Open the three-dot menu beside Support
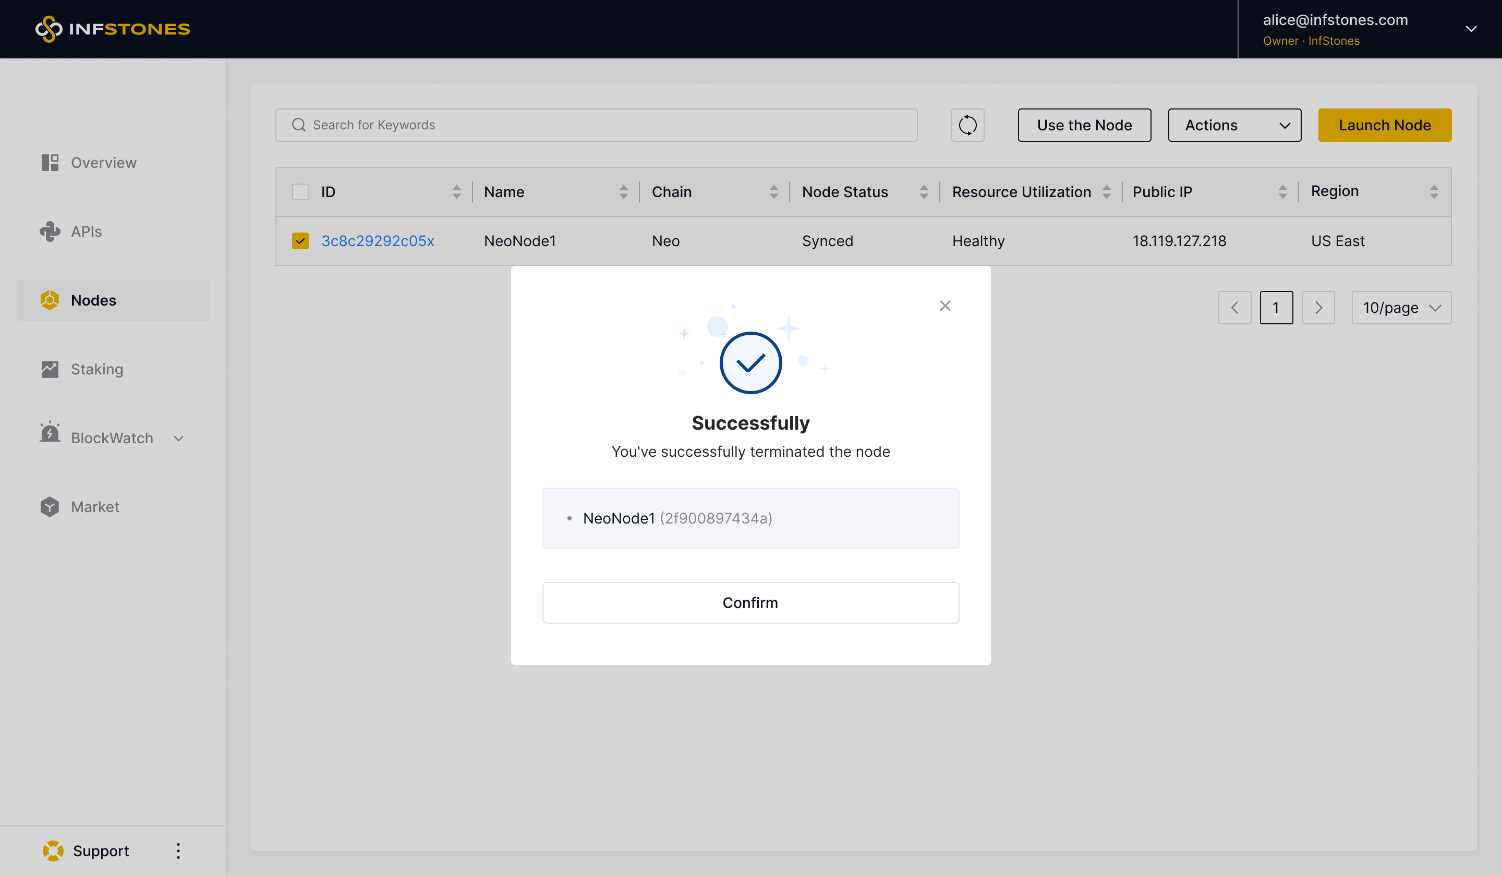Screen dimensions: 1502x876 (x=178, y=850)
